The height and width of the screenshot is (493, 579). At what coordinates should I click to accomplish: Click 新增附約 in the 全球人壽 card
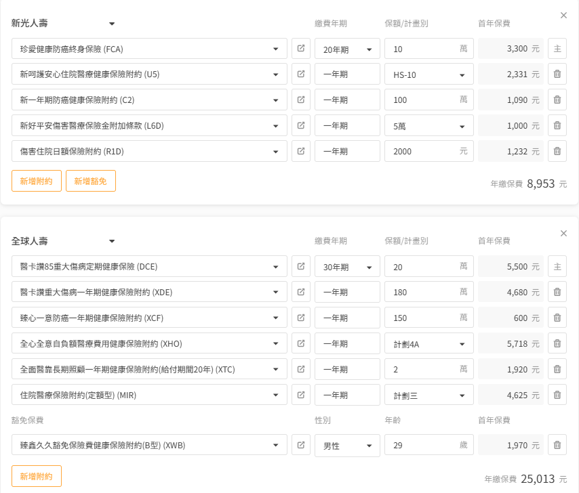(36, 476)
